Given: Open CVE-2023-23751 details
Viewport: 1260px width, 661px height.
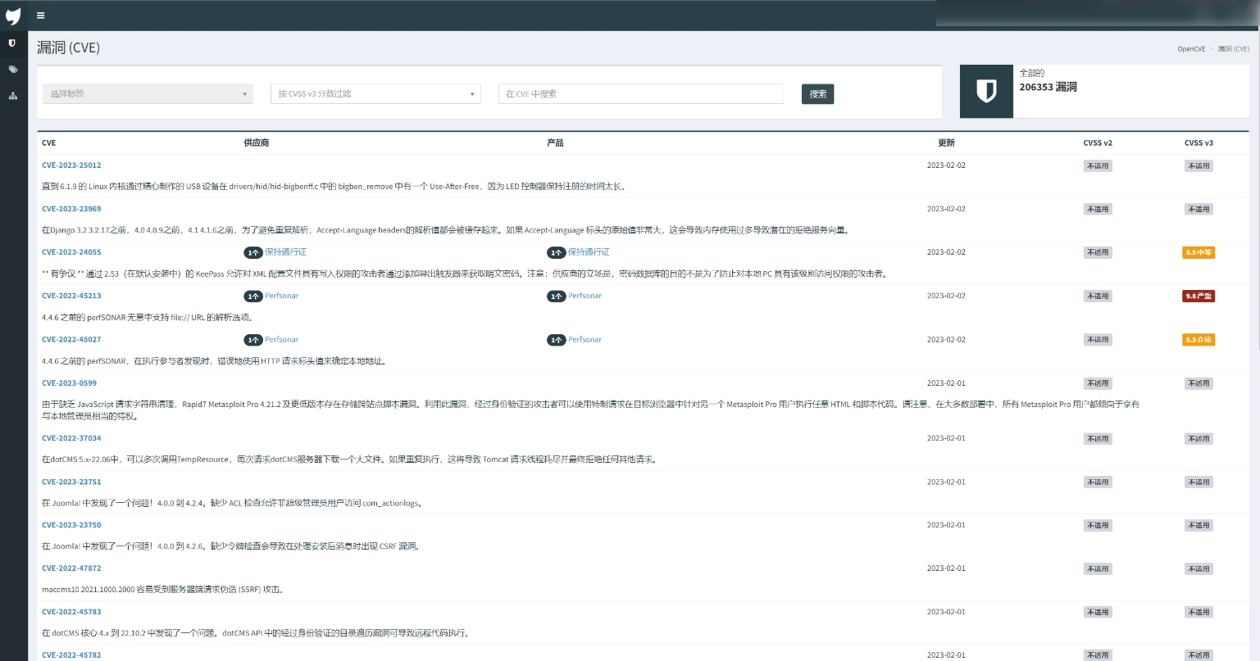Looking at the screenshot, I should coord(71,482).
